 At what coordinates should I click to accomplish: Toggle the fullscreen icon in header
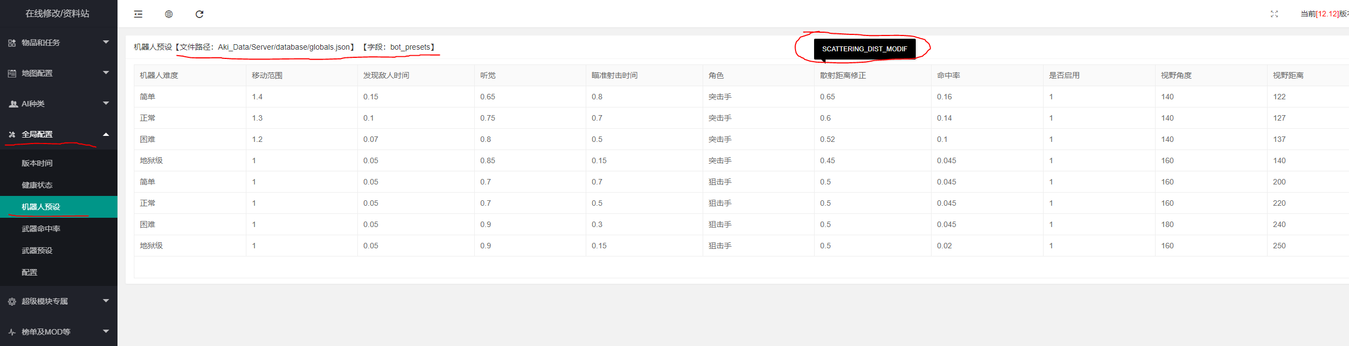coord(1274,14)
